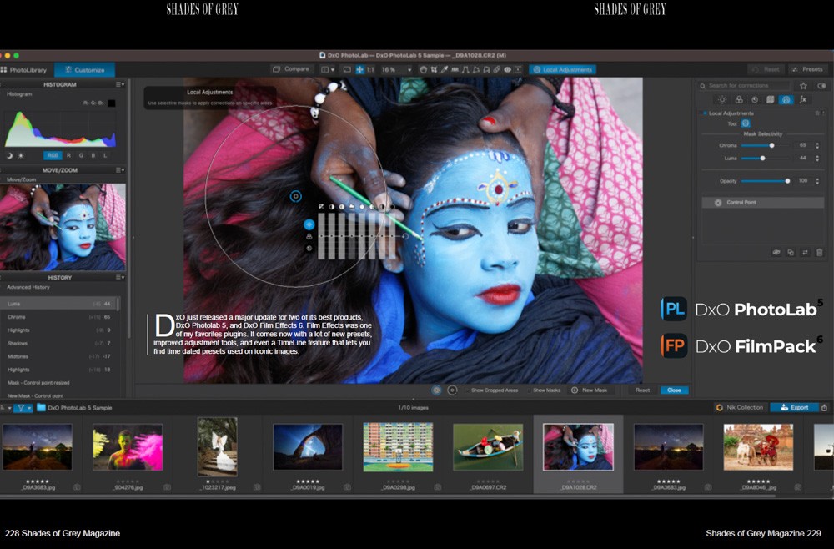
Task: Toggle Show Masks checkbox
Action: (530, 390)
